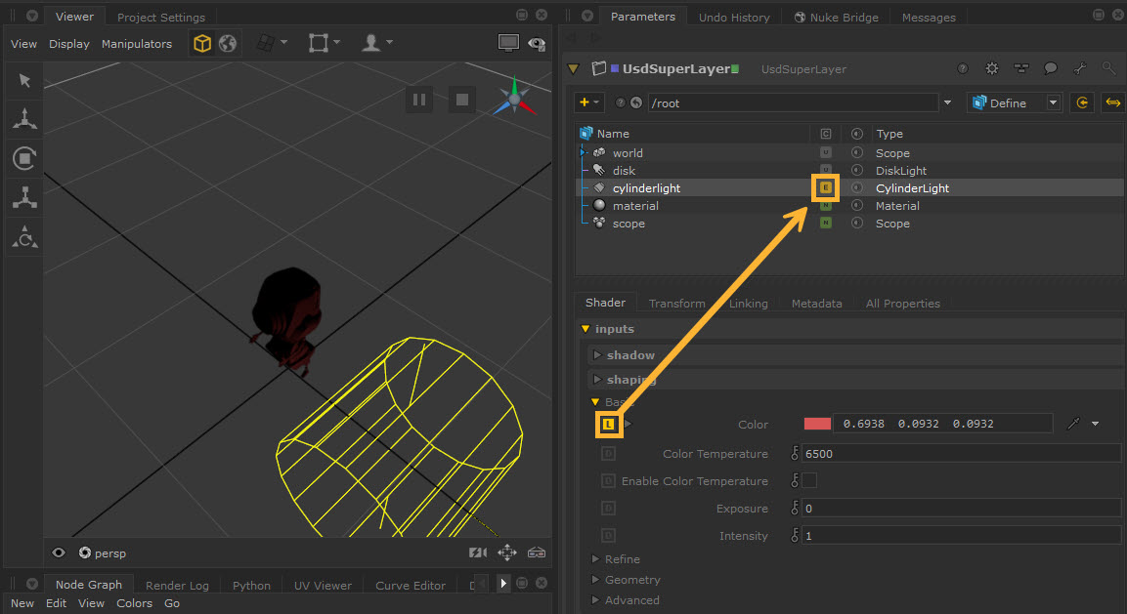The height and width of the screenshot is (614, 1127).
Task: Open the Manipulators menu
Action: 137,44
